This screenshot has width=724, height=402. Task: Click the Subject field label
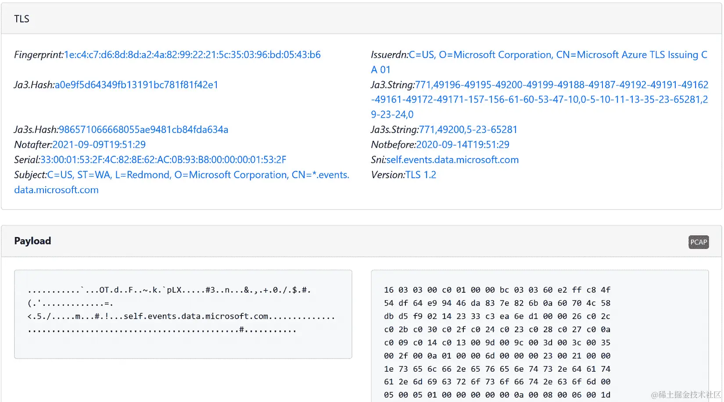[30, 175]
